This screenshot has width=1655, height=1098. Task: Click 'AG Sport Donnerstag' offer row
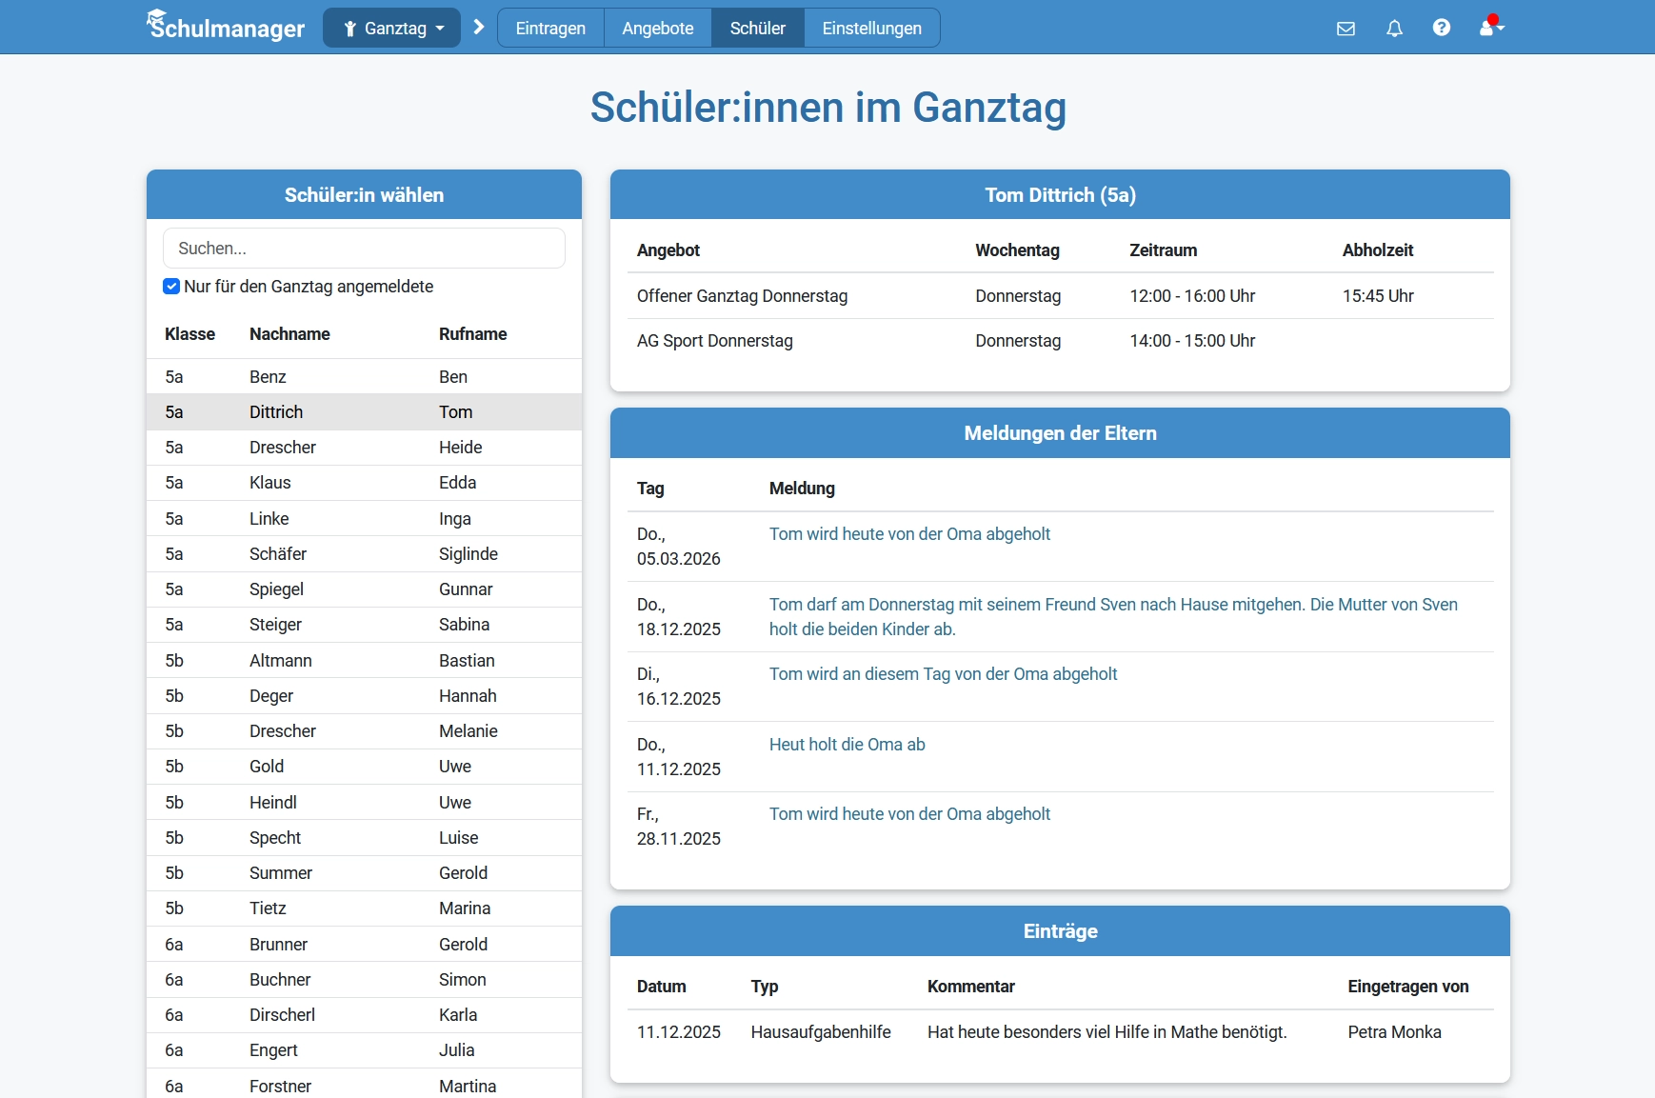tap(1060, 341)
